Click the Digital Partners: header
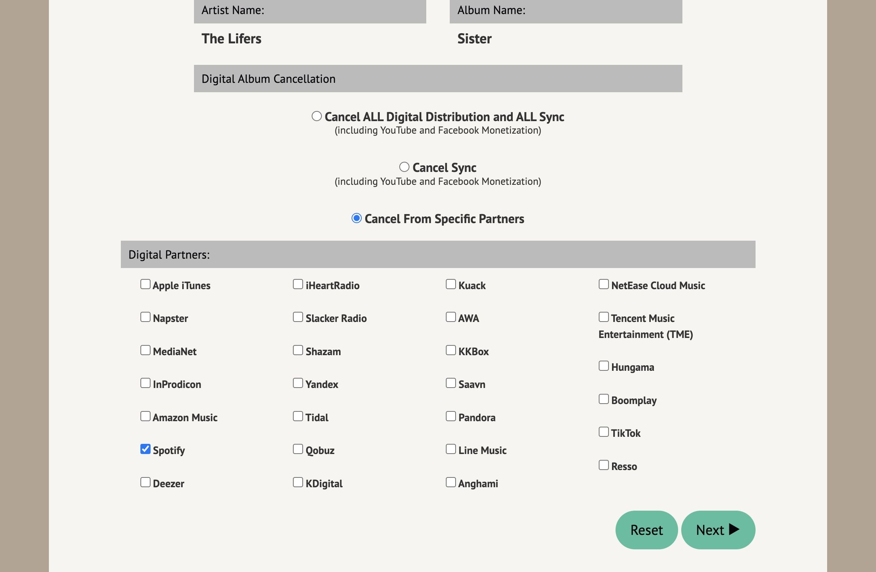This screenshot has height=572, width=876. 438,254
